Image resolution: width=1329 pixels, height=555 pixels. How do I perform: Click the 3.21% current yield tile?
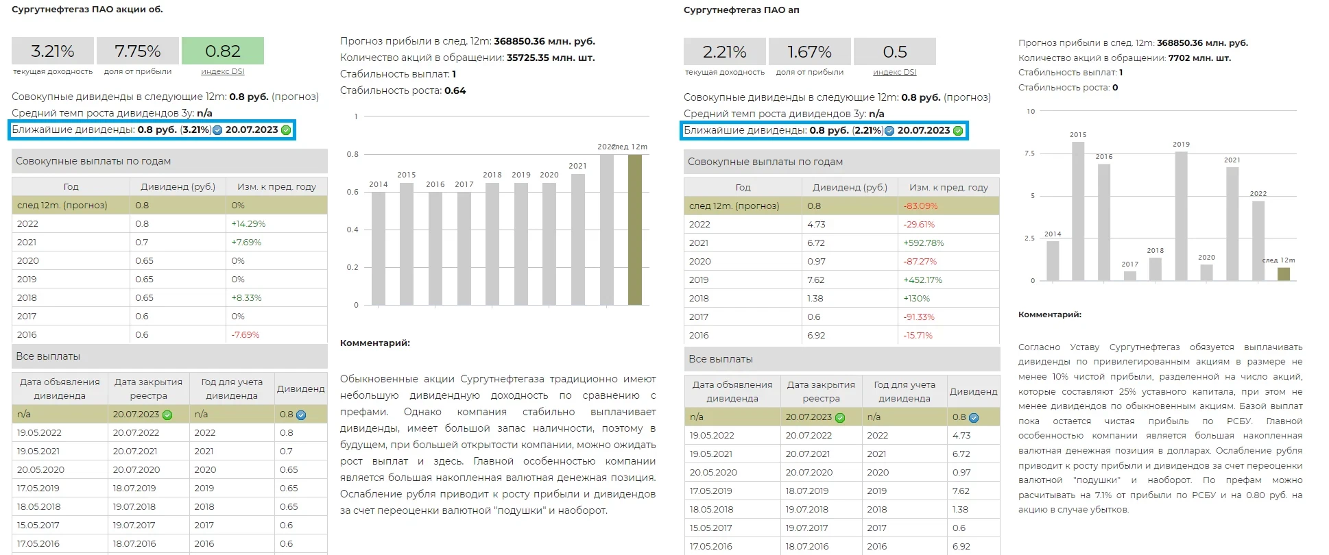53,51
